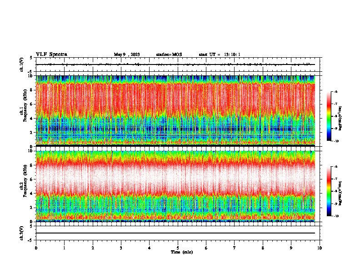The width and height of the screenshot is (360, 278).
Task: Click the time axis tick label "9"
Action: [291, 248]
